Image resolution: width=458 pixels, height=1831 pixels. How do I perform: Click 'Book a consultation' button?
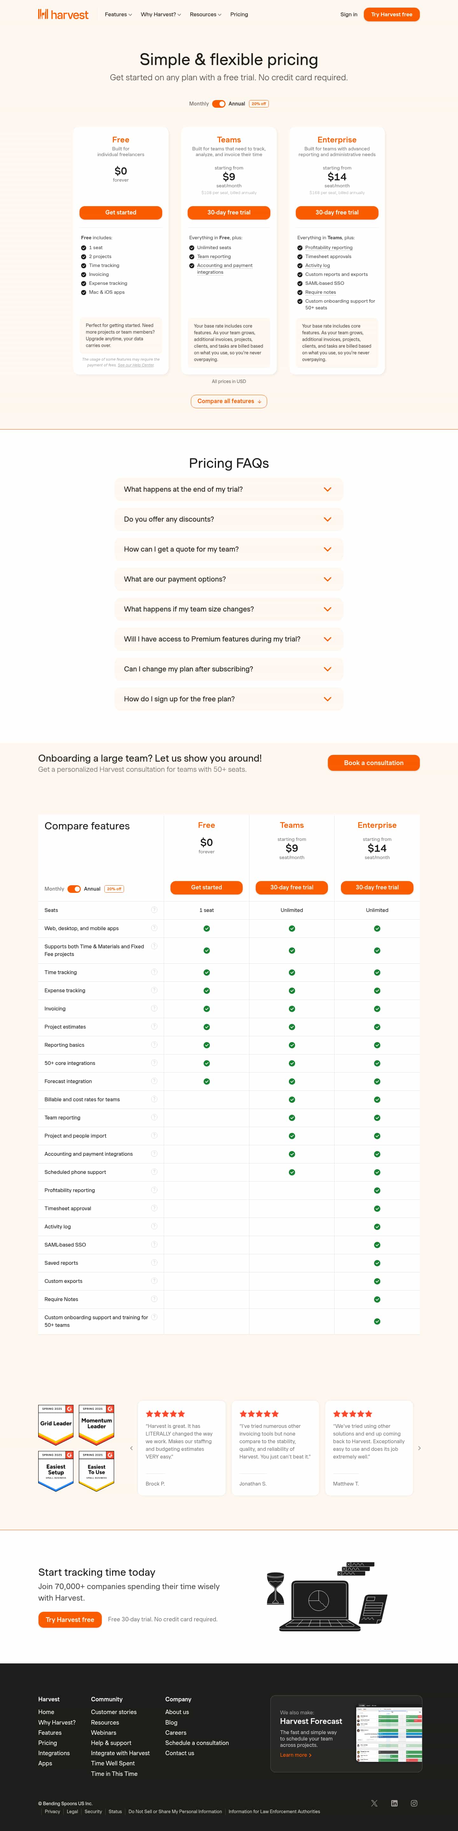(373, 763)
